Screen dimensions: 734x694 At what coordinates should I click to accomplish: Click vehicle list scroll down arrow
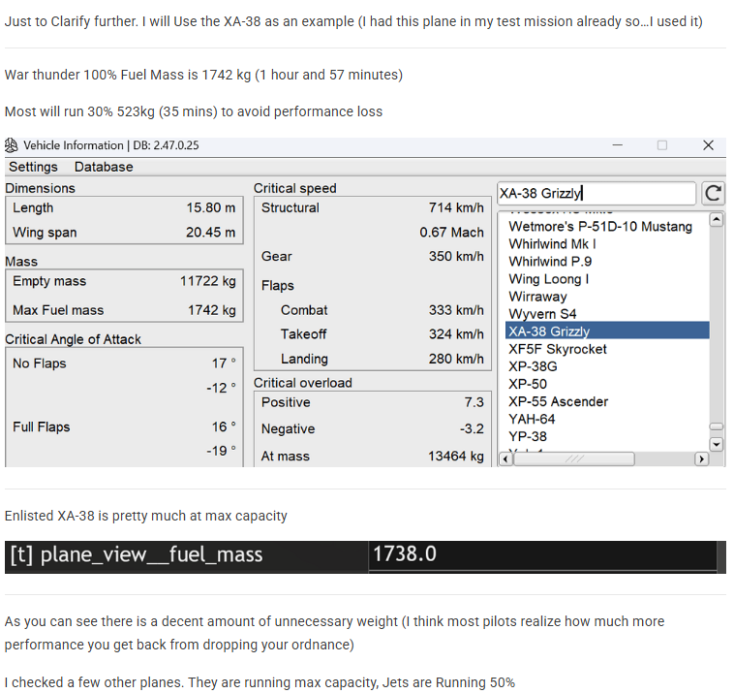[x=717, y=444]
